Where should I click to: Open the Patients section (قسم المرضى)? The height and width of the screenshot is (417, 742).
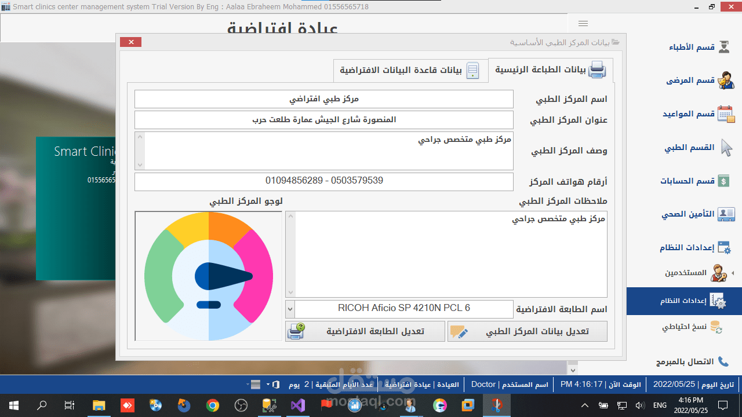[700, 81]
